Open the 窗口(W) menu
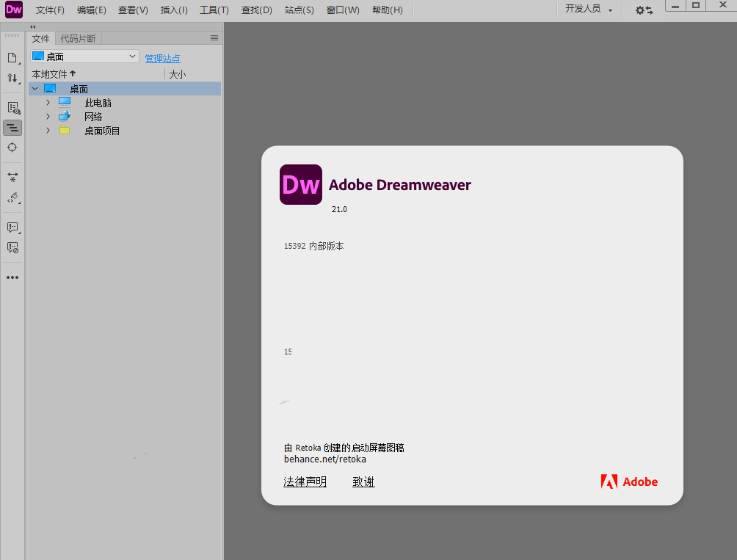The image size is (737, 560). (343, 10)
